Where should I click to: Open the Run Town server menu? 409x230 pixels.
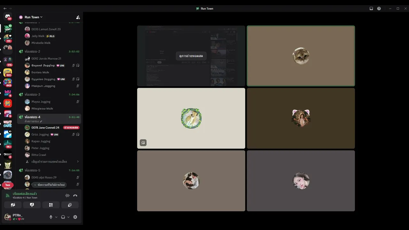click(x=33, y=17)
